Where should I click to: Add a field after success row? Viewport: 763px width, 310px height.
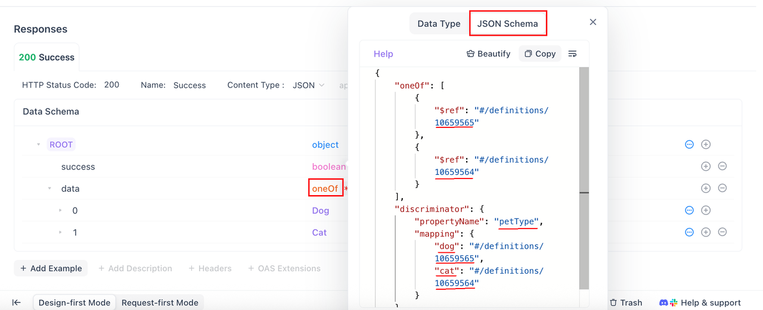pos(706,167)
